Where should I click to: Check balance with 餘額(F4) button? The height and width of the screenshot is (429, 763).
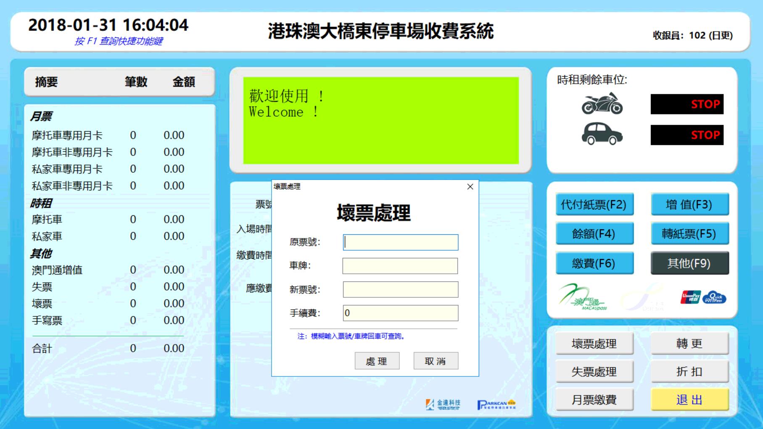[594, 234]
